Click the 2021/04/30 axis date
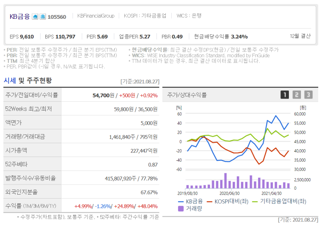This screenshot has width=321, height=225. point(272,193)
